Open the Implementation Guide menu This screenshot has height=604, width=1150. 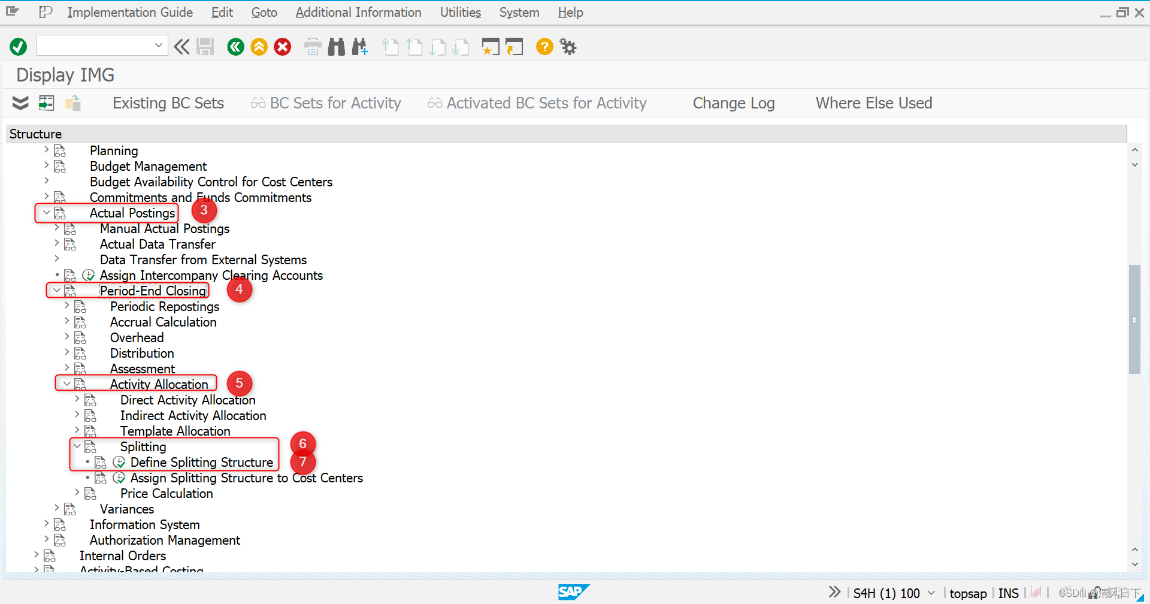pyautogui.click(x=130, y=12)
